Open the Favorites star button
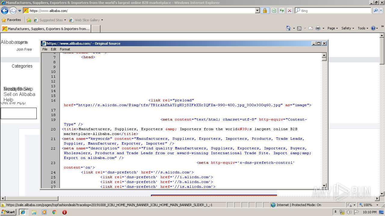Viewport: 385px width, 216px height. pyautogui.click(x=11, y=20)
